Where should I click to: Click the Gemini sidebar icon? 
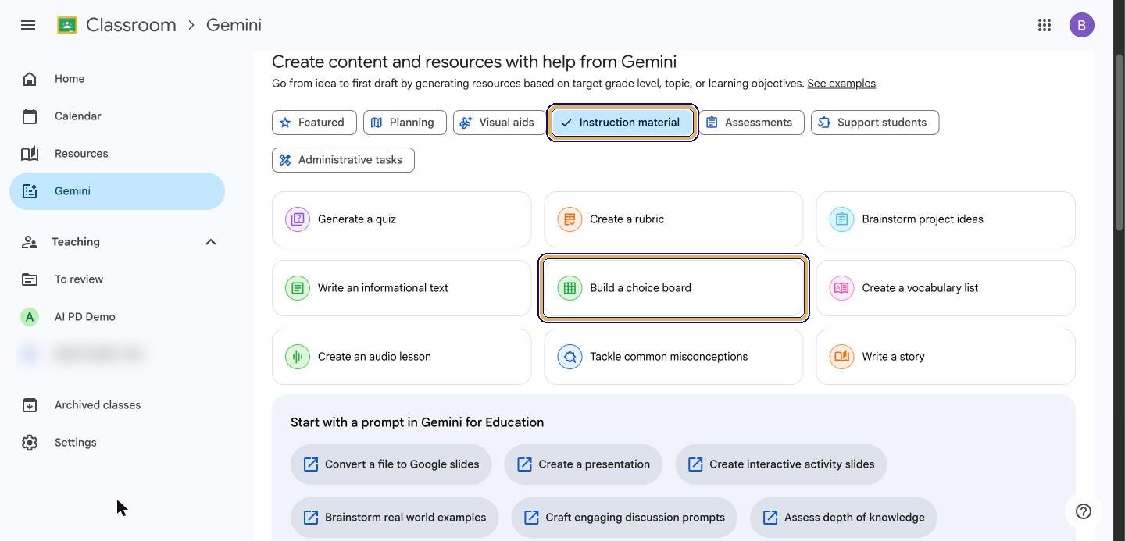click(30, 191)
